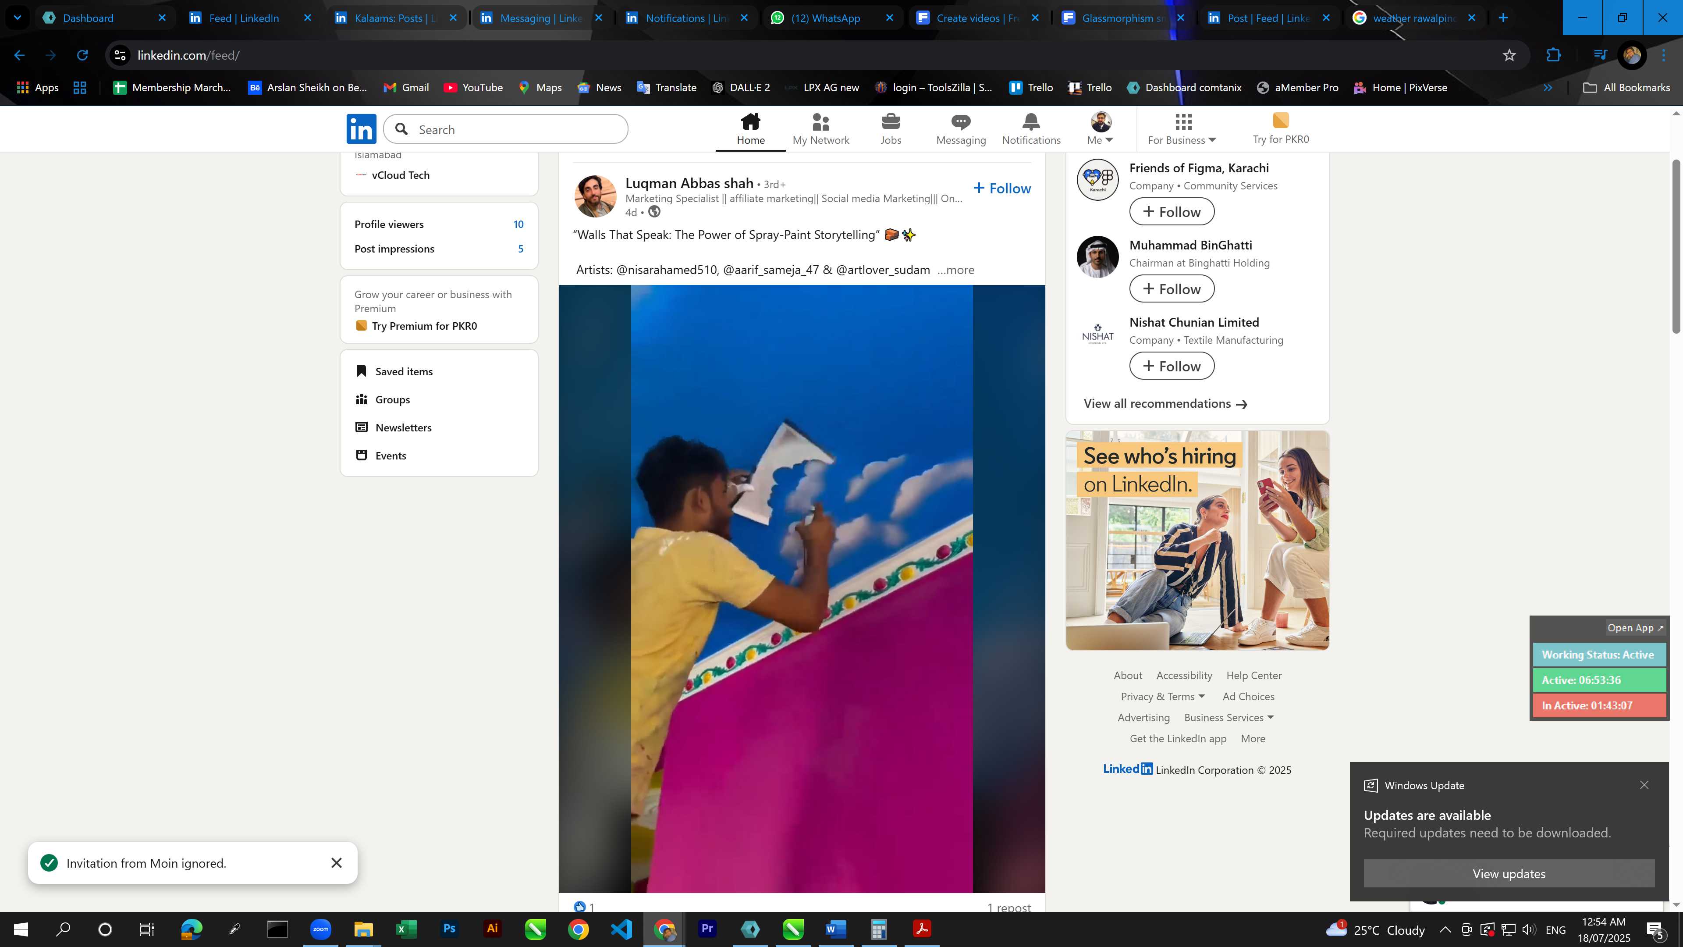Click View updates in Windows Update
The height and width of the screenshot is (947, 1683).
point(1509,874)
